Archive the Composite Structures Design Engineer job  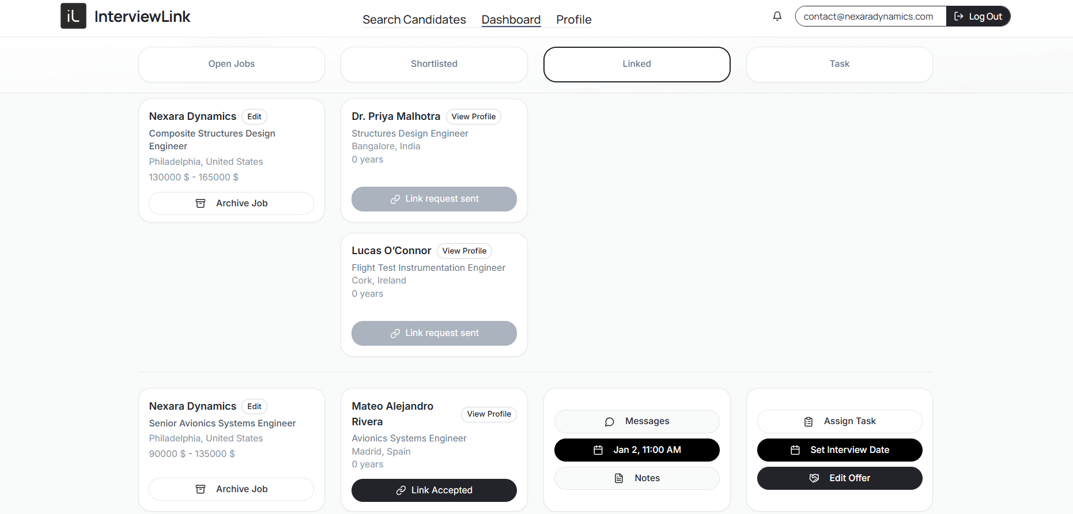pyautogui.click(x=231, y=203)
